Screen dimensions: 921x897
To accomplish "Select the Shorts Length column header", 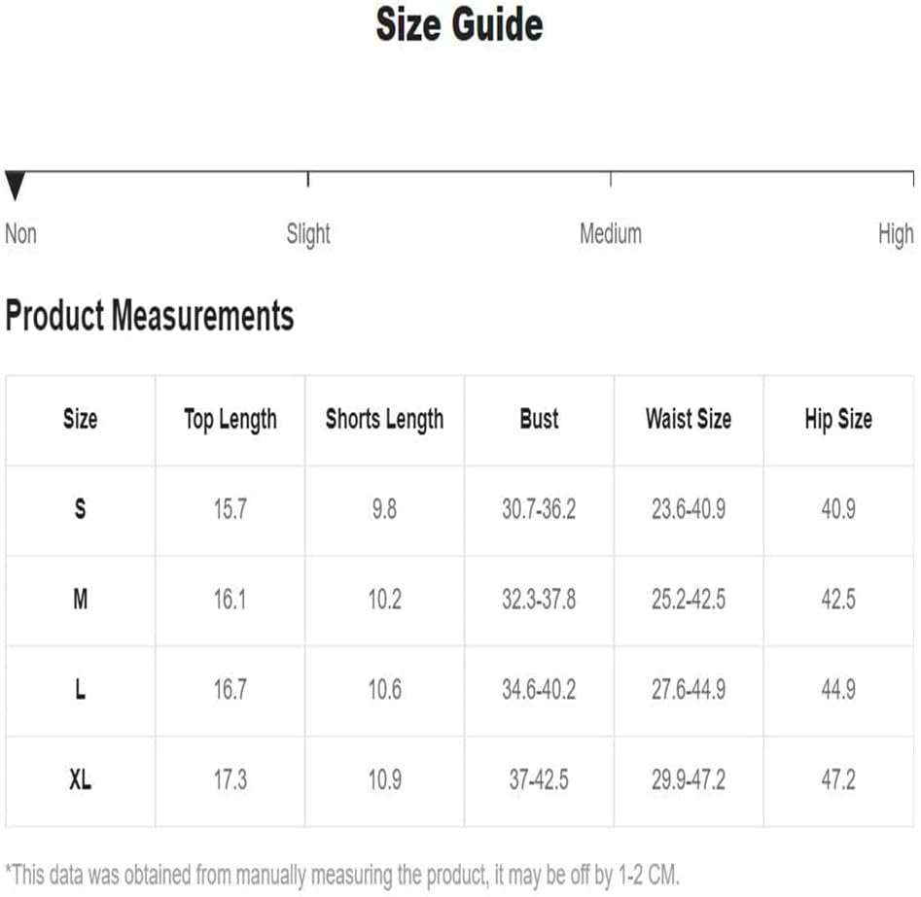I will (385, 421).
